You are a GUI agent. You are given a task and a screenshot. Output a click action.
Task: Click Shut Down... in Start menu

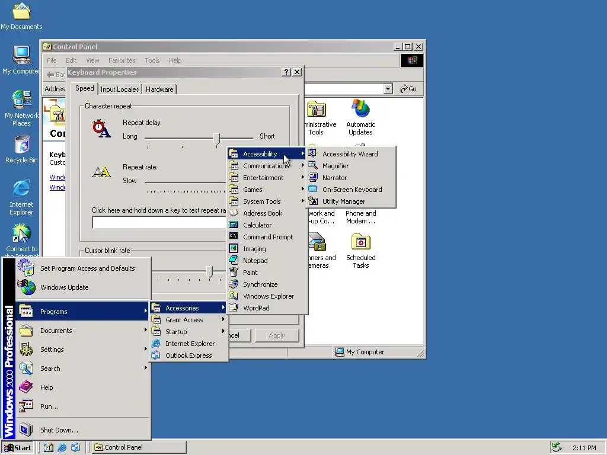pos(83,430)
